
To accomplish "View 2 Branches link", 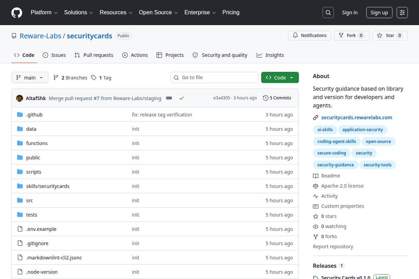I will click(70, 78).
